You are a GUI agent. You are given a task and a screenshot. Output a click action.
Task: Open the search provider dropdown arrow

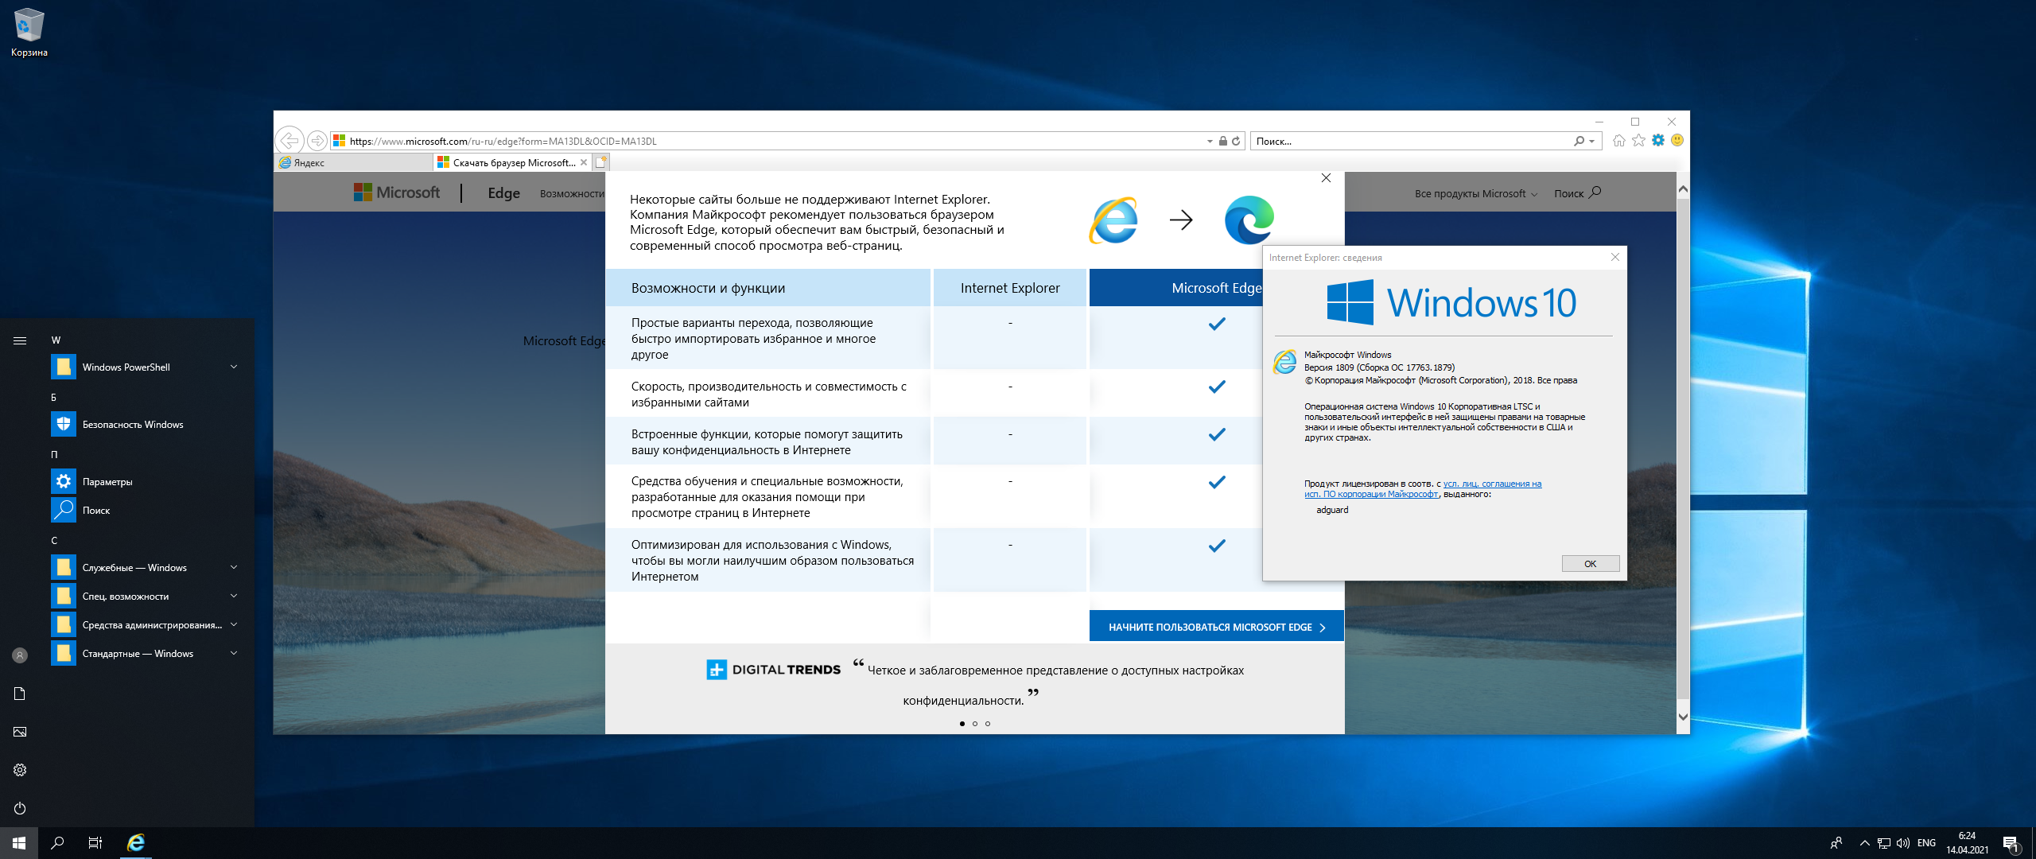(1591, 141)
